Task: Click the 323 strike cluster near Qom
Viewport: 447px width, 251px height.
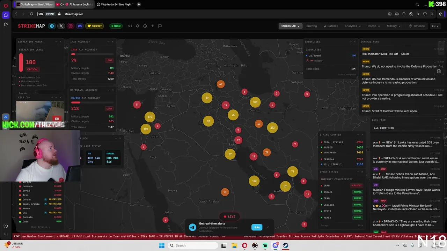Action: point(255,102)
